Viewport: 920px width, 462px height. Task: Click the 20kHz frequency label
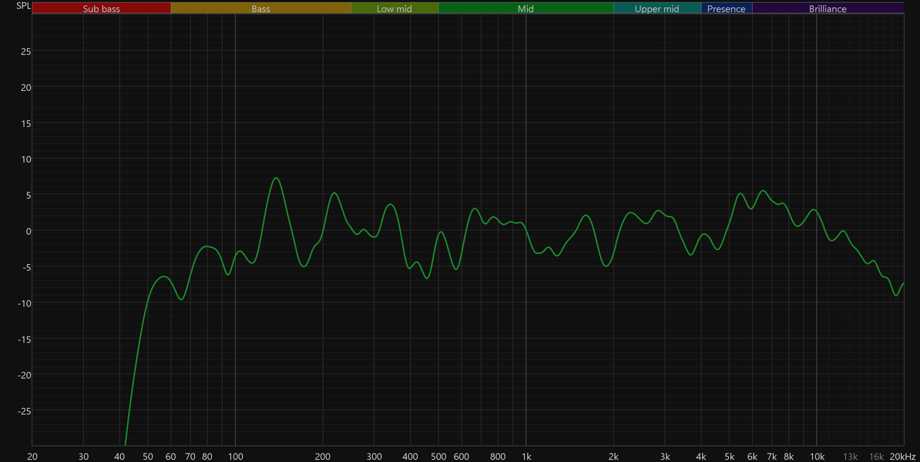tap(902, 457)
